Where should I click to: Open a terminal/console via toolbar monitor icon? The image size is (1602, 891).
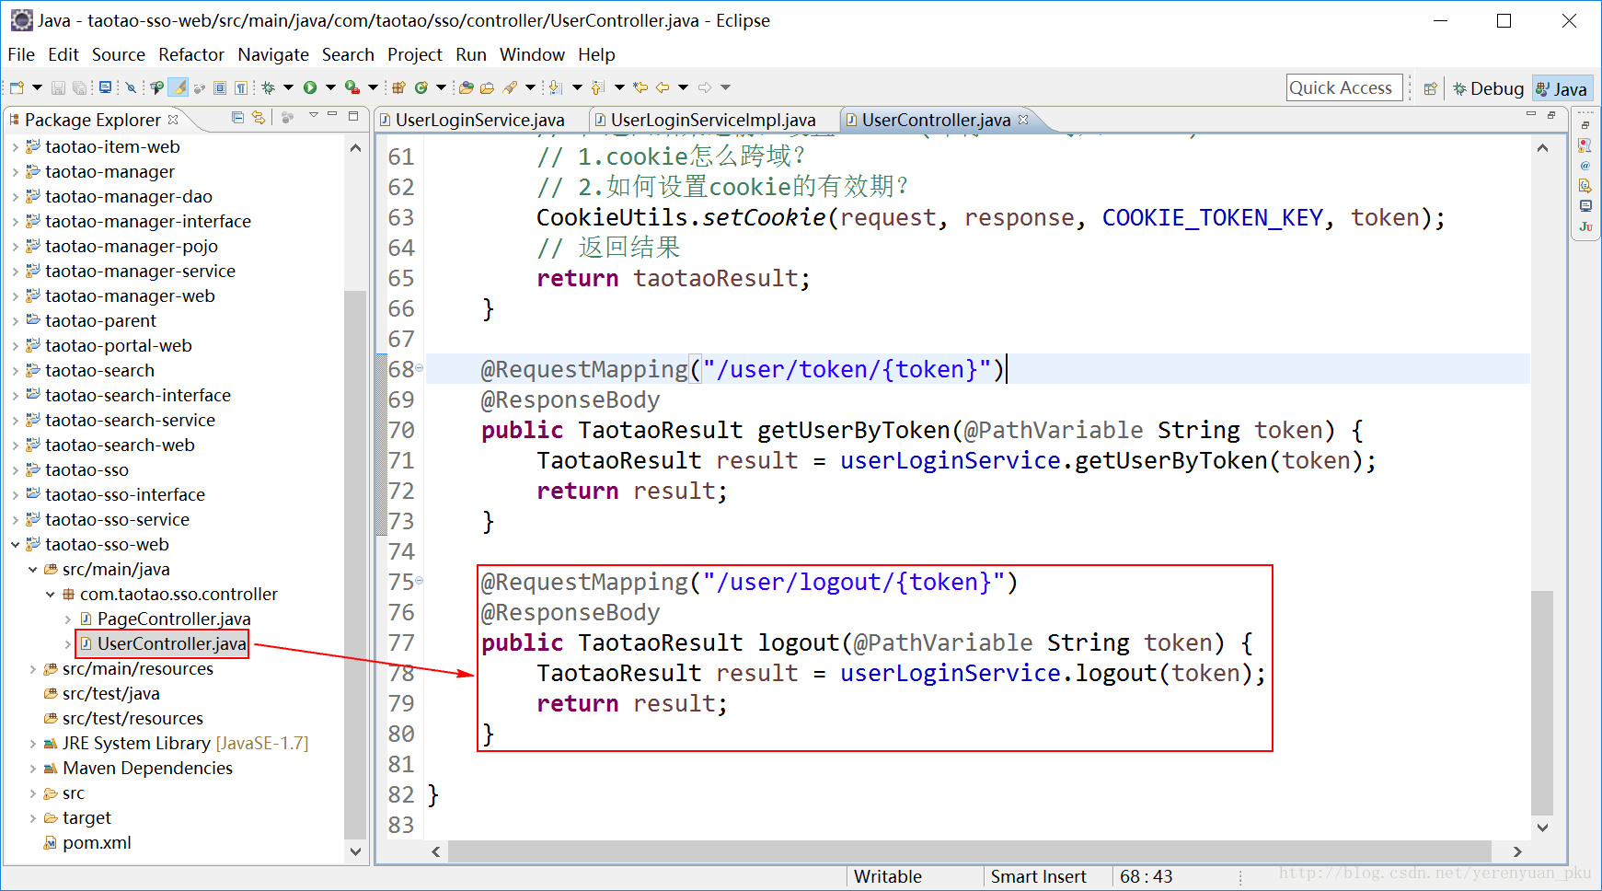tap(106, 87)
